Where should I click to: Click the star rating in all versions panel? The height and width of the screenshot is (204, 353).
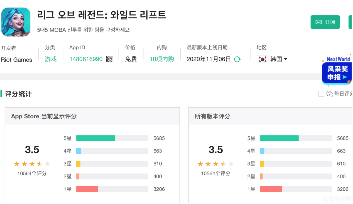click(216, 164)
